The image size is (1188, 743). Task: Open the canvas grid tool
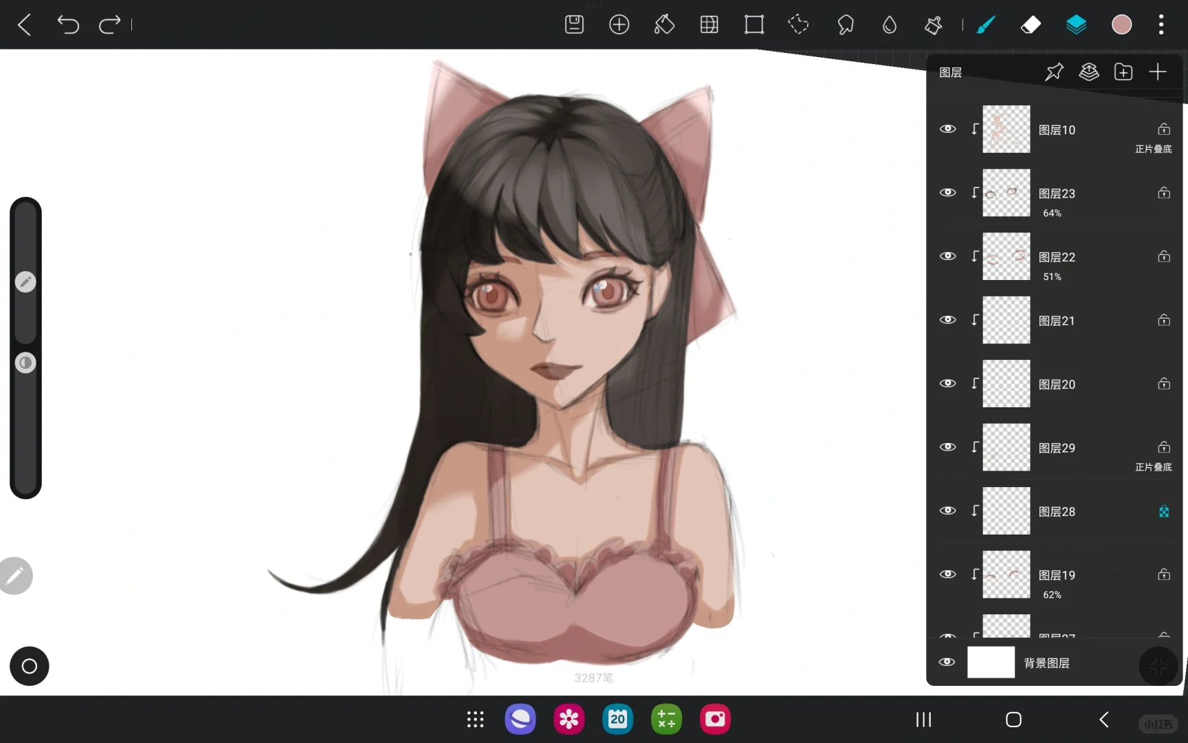coord(709,25)
